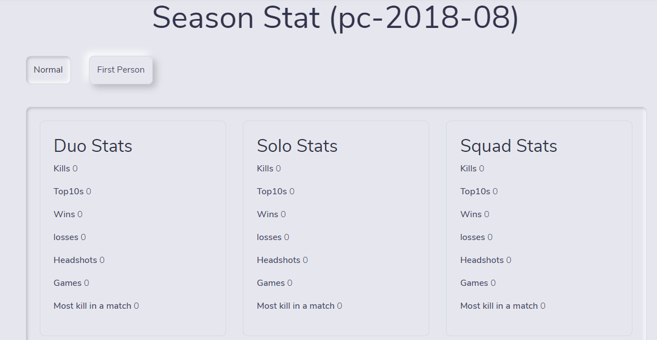Screen dimensions: 657x340
Task: Click Most kill in a match in Duo Stats
Action: point(96,306)
